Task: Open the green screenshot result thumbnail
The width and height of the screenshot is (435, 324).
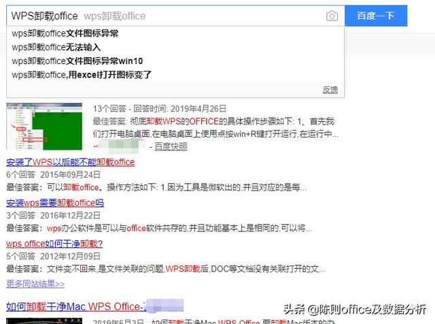Action: point(44,127)
